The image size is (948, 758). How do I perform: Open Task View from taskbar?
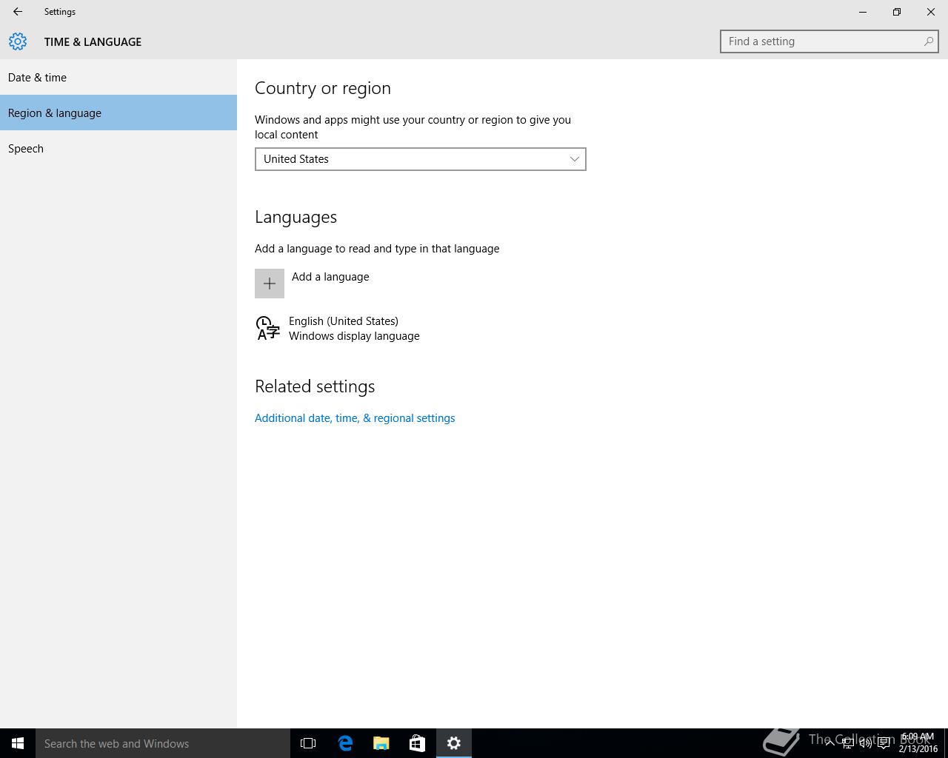point(308,743)
